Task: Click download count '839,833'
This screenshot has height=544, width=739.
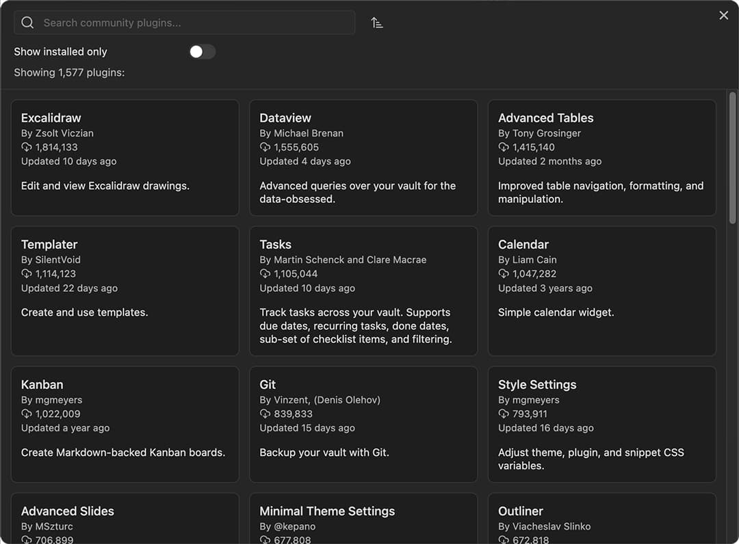Action: click(x=293, y=414)
